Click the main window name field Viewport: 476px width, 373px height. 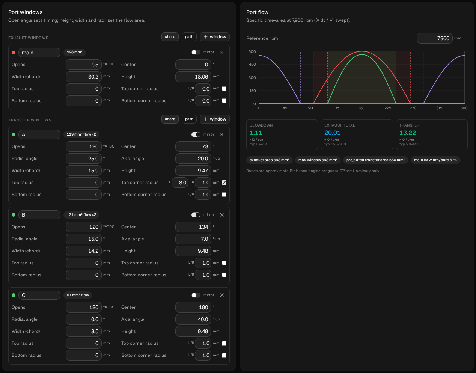click(x=39, y=53)
